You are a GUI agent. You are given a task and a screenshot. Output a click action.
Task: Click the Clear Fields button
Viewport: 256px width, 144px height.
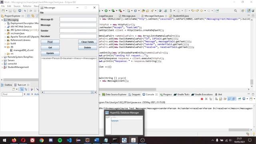(x=88, y=42)
